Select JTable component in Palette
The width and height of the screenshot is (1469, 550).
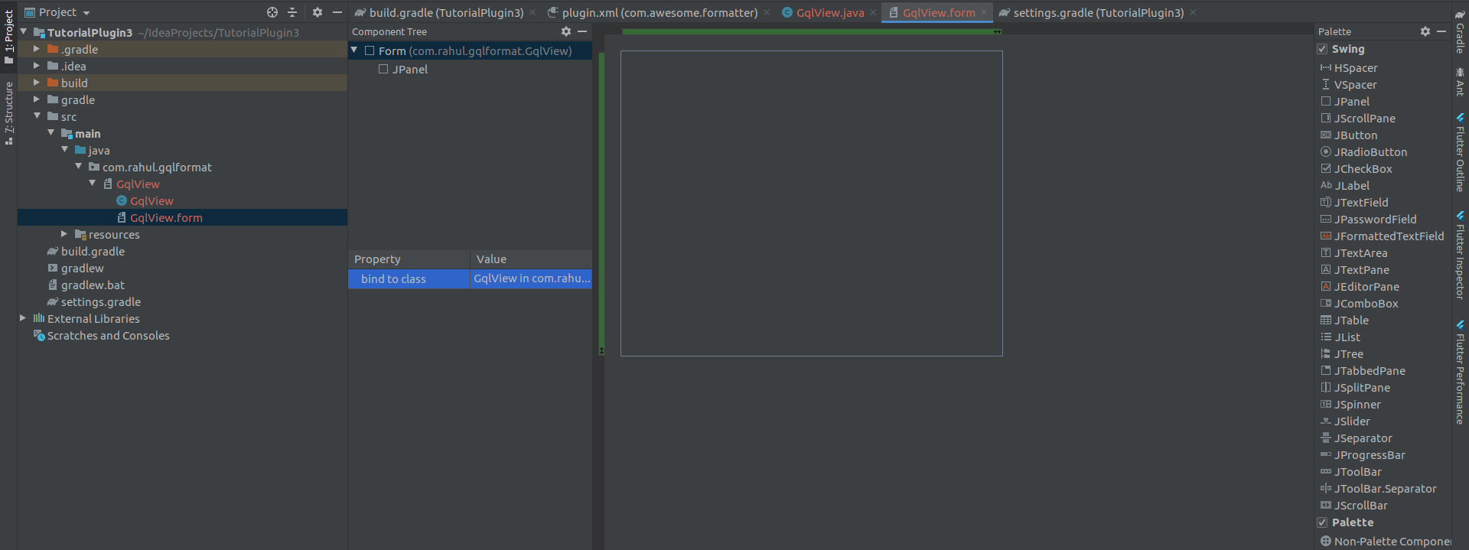point(1345,321)
